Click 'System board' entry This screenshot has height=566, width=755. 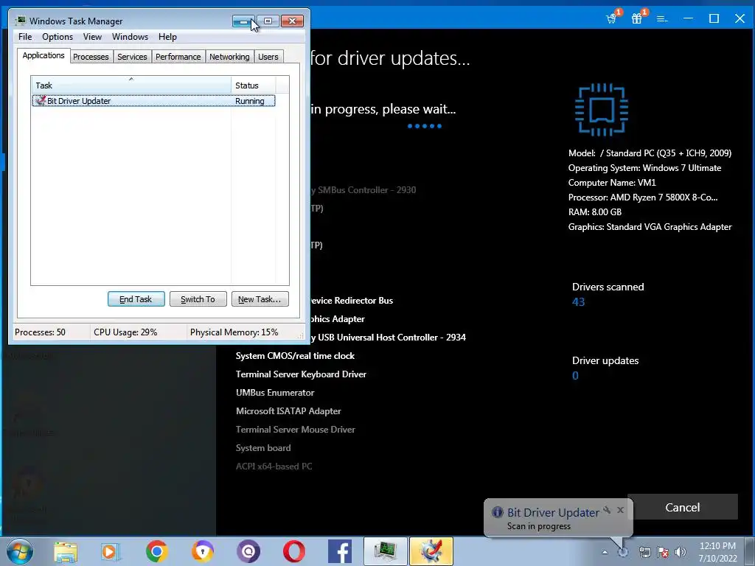pyautogui.click(x=263, y=447)
